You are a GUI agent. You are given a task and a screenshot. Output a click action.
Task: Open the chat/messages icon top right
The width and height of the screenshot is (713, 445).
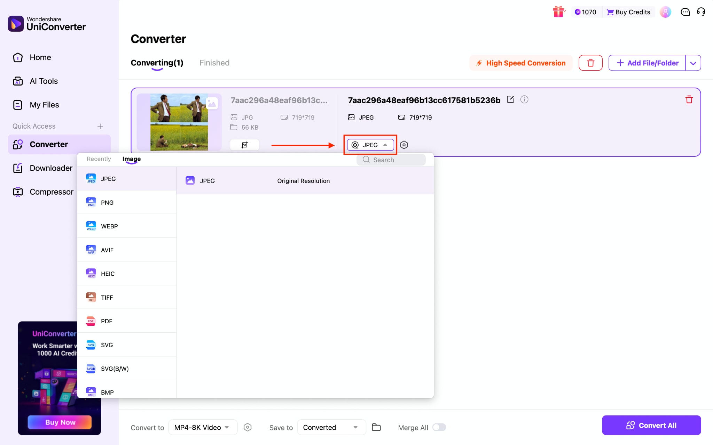coord(684,11)
